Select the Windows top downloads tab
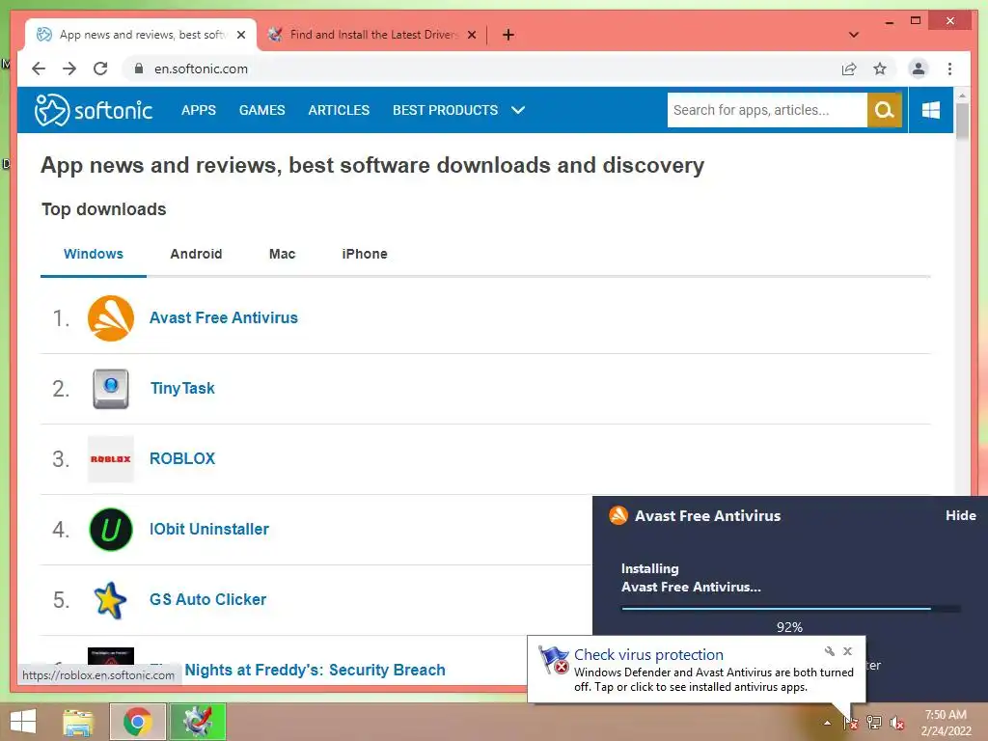Image resolution: width=988 pixels, height=741 pixels. tap(94, 254)
